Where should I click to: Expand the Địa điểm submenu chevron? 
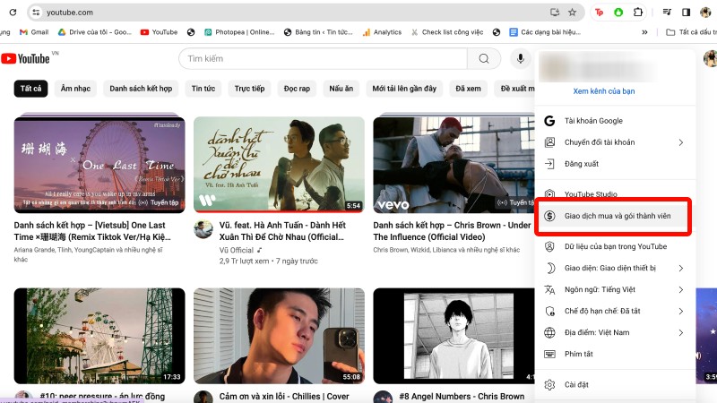(681, 332)
